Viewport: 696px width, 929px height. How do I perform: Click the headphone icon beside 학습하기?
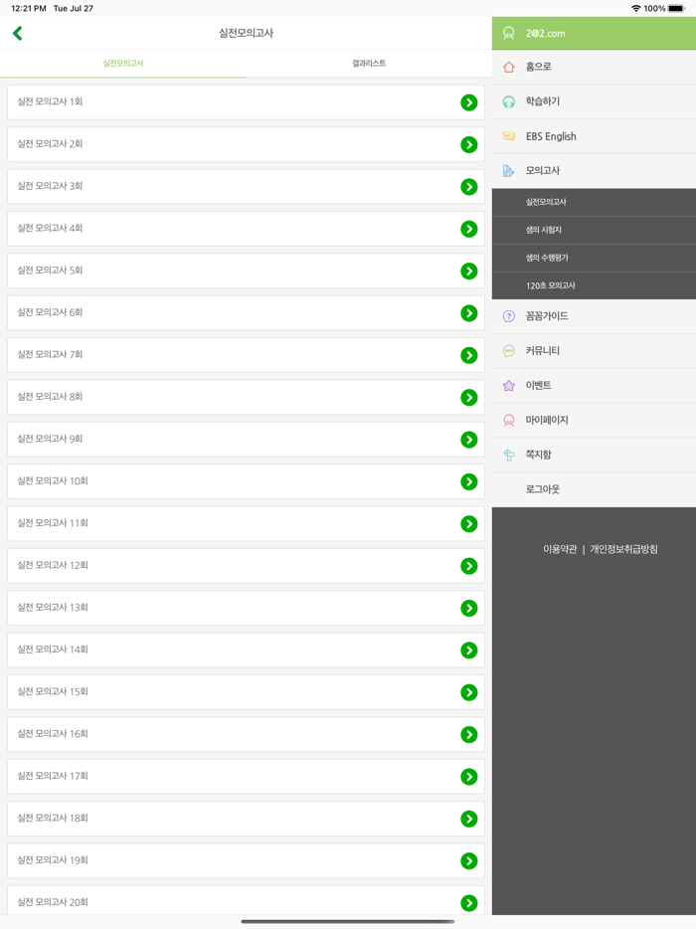508,101
